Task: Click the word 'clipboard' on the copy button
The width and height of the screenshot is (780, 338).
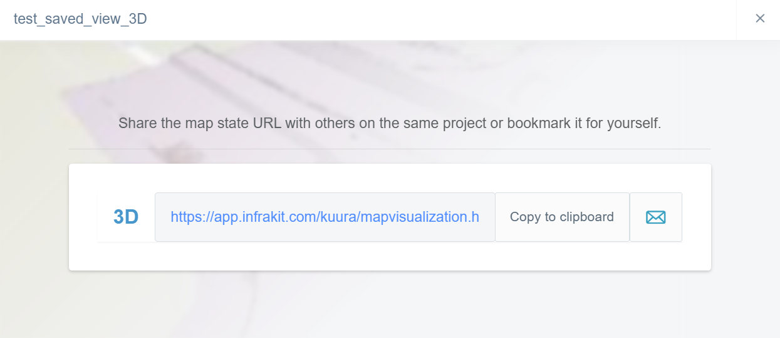Action: click(x=586, y=217)
